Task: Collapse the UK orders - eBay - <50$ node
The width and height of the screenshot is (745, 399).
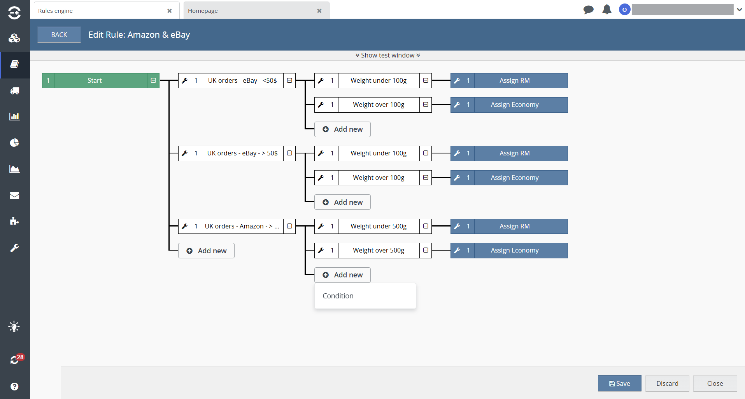Action: click(289, 81)
